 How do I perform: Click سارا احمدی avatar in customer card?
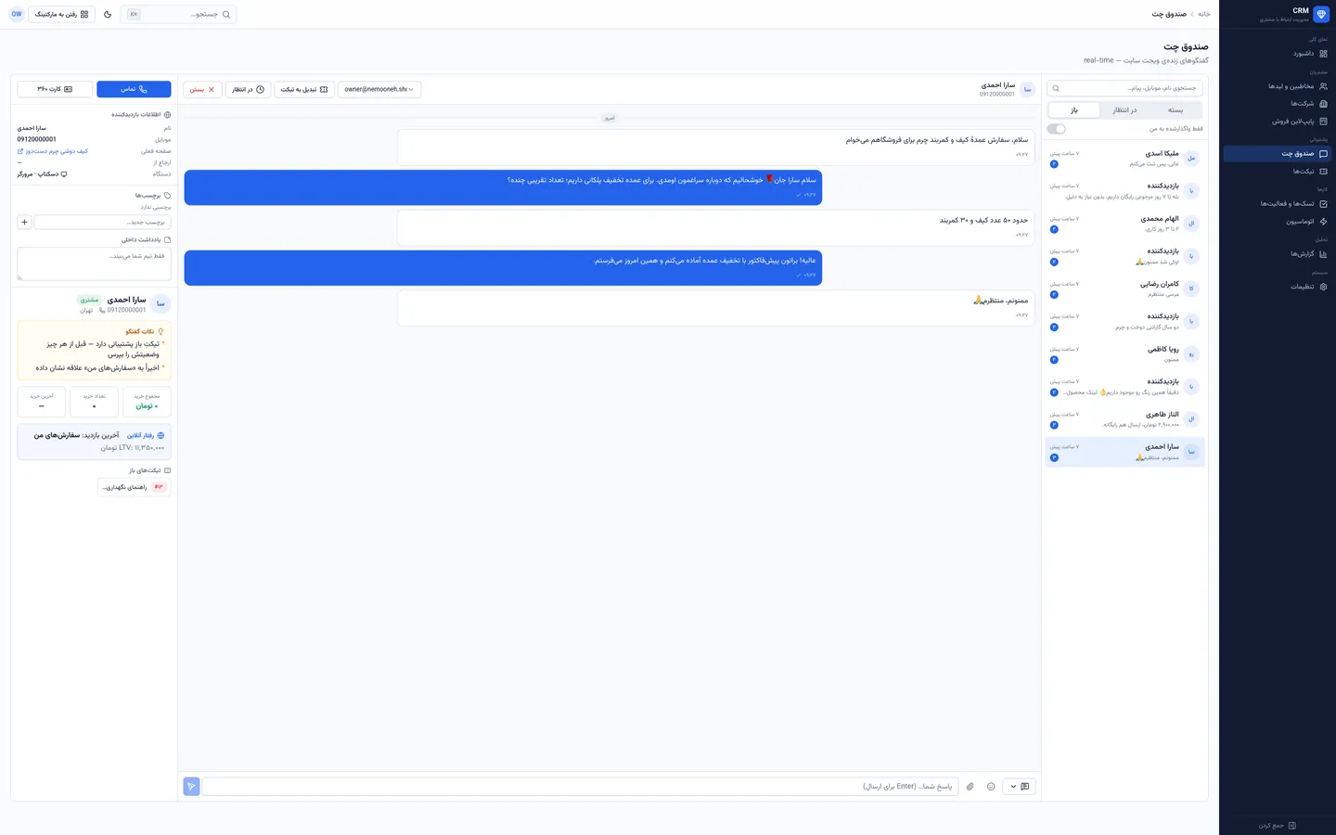click(161, 304)
